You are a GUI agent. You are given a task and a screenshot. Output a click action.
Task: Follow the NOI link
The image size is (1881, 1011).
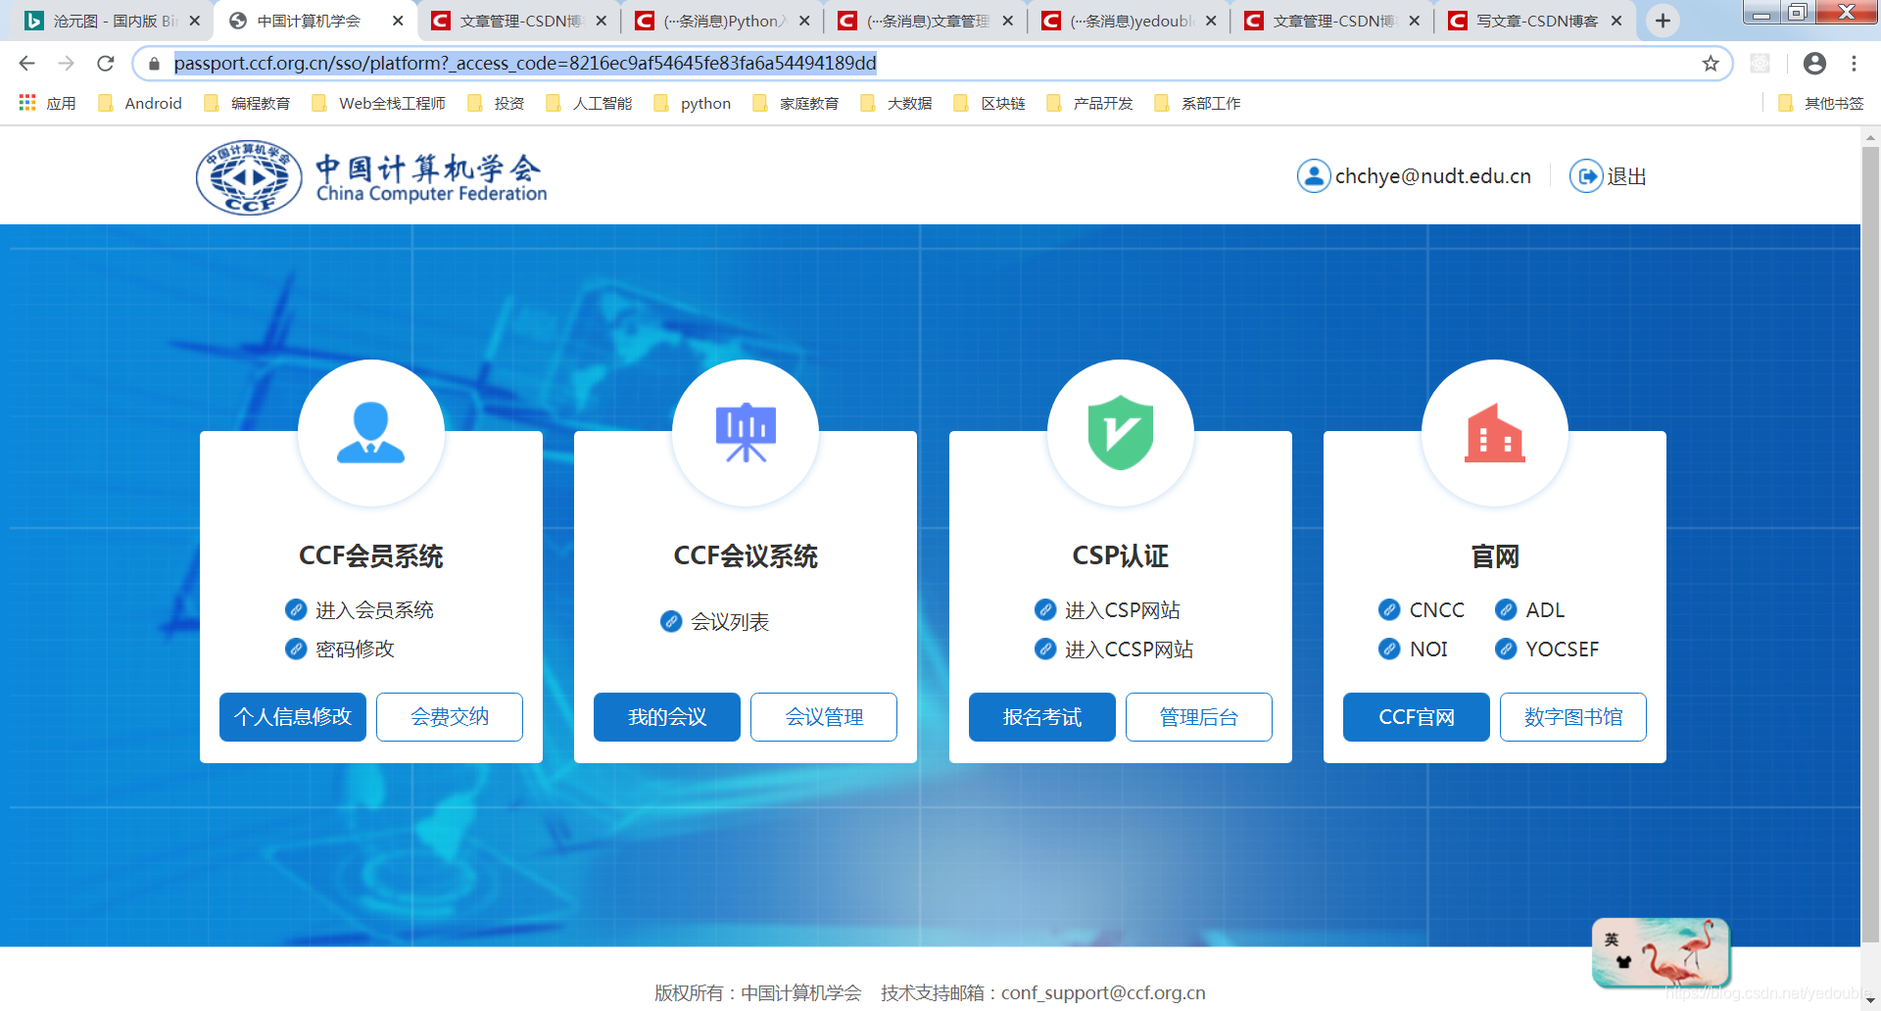coord(1428,650)
